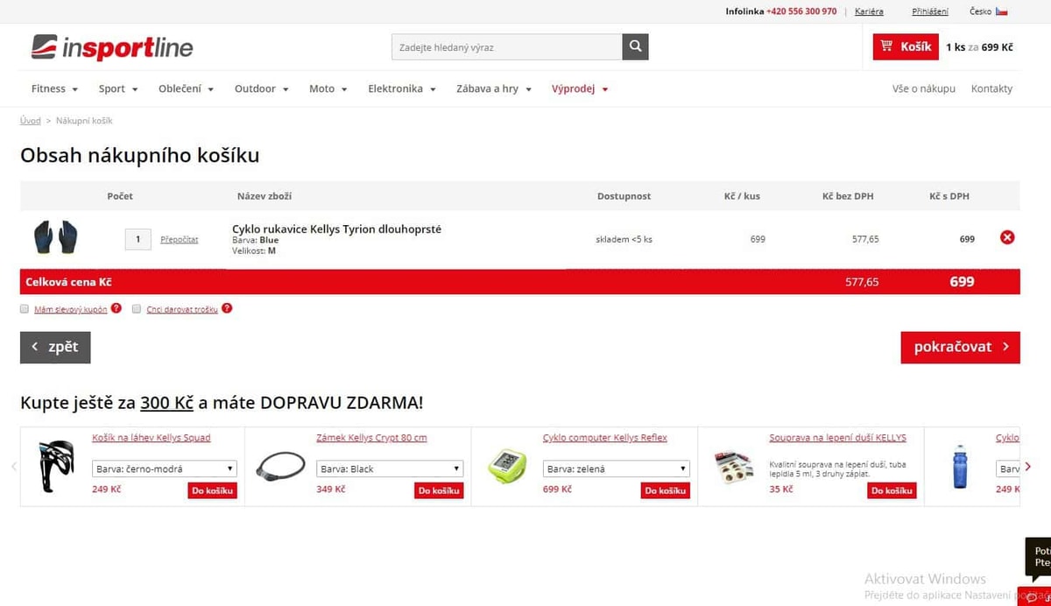Open the Košík na láhev Kellys Squad link
Image resolution: width=1051 pixels, height=606 pixels.
pos(152,438)
